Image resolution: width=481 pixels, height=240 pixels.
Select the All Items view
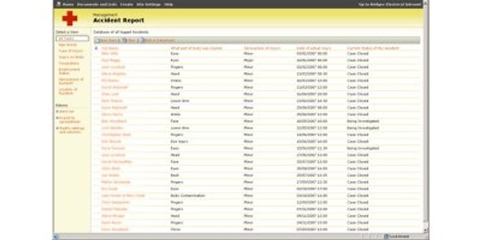[x=72, y=39]
